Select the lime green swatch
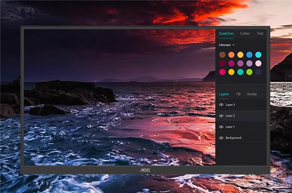 point(249,72)
